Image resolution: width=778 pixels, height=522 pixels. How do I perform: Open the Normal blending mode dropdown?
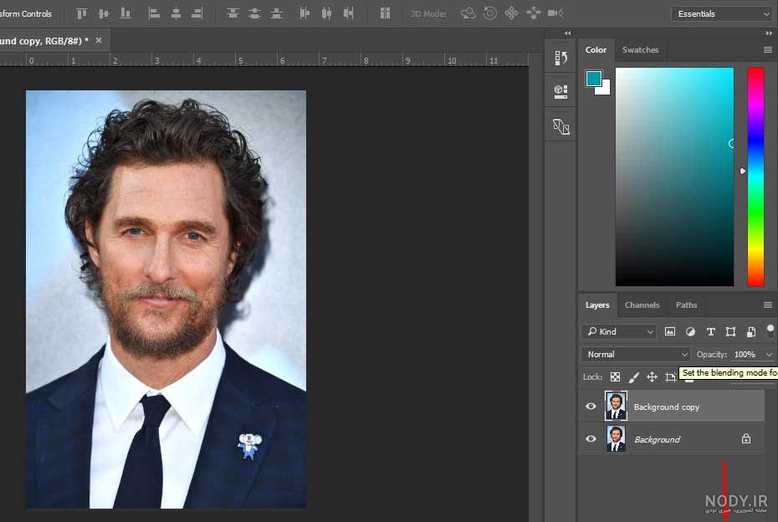[x=636, y=355]
